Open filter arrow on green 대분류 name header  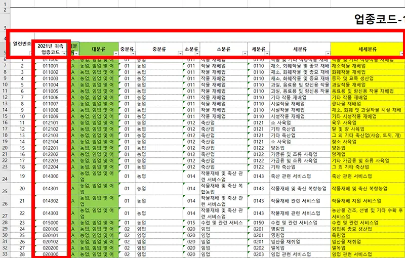[116, 54]
